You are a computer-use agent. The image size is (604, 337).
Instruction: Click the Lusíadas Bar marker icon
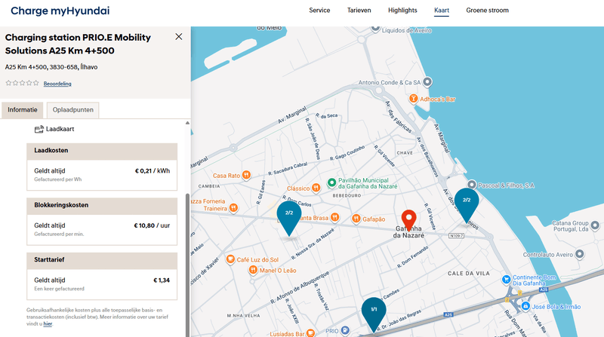coord(310,333)
